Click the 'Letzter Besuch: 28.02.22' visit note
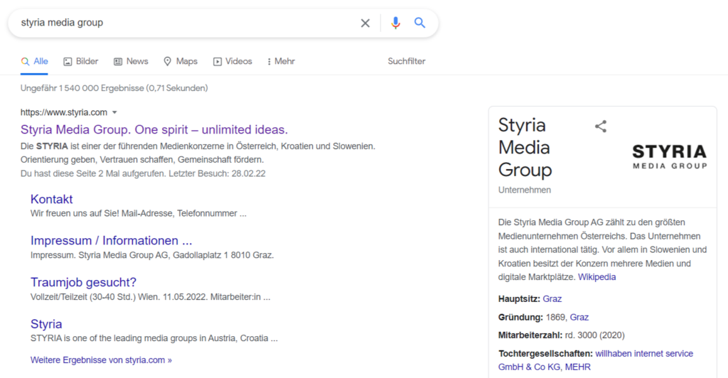The image size is (728, 378). 217,173
